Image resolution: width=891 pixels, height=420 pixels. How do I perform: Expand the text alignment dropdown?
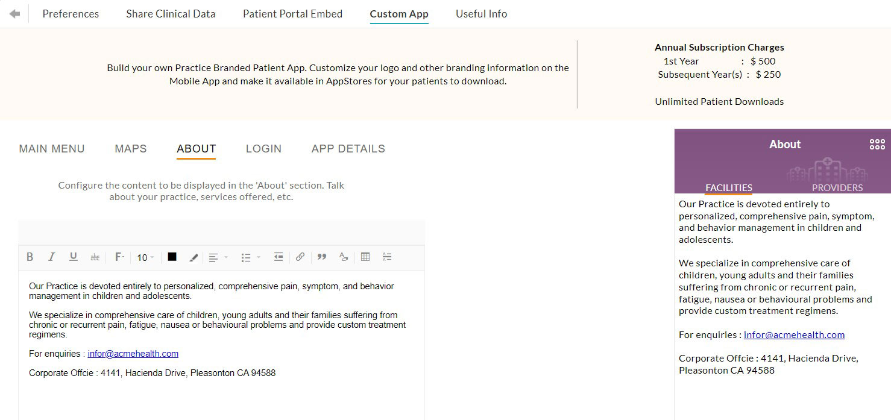coord(218,257)
